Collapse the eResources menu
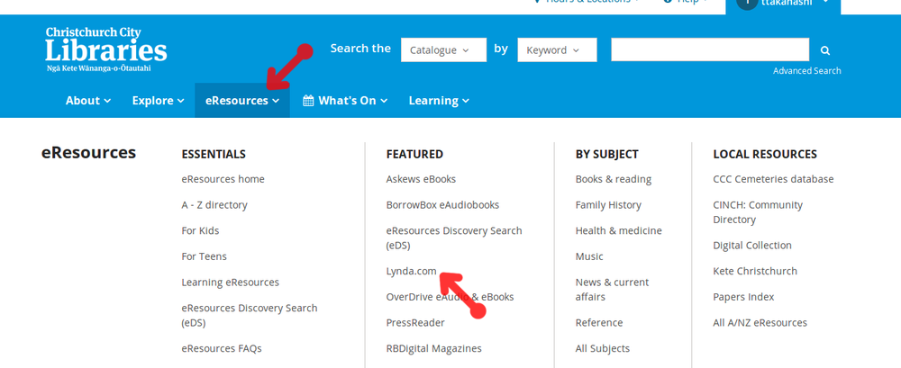 coord(242,101)
